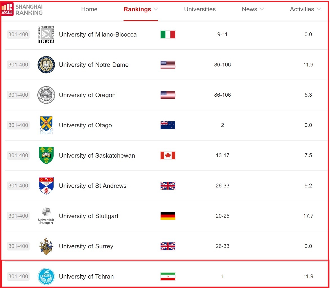Image resolution: width=330 pixels, height=288 pixels.
Task: Click the University of Oregon seal
Action: (x=46, y=95)
